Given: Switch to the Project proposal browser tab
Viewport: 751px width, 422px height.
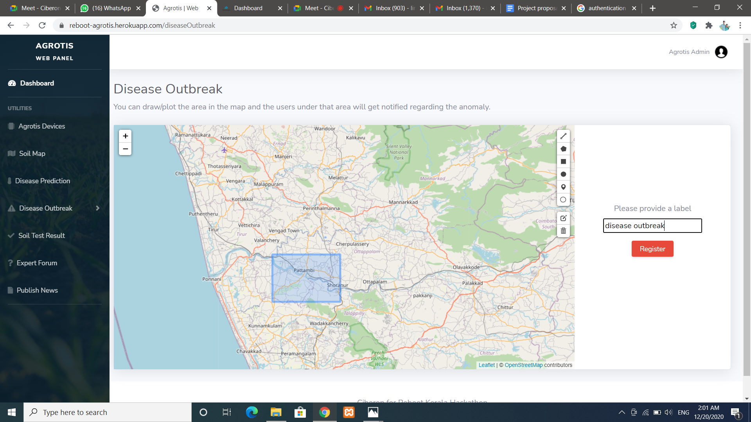Looking at the screenshot, I should 535,8.
